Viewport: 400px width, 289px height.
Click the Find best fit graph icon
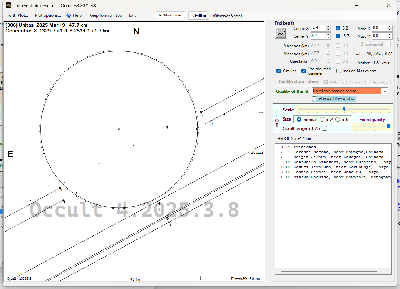(x=281, y=32)
